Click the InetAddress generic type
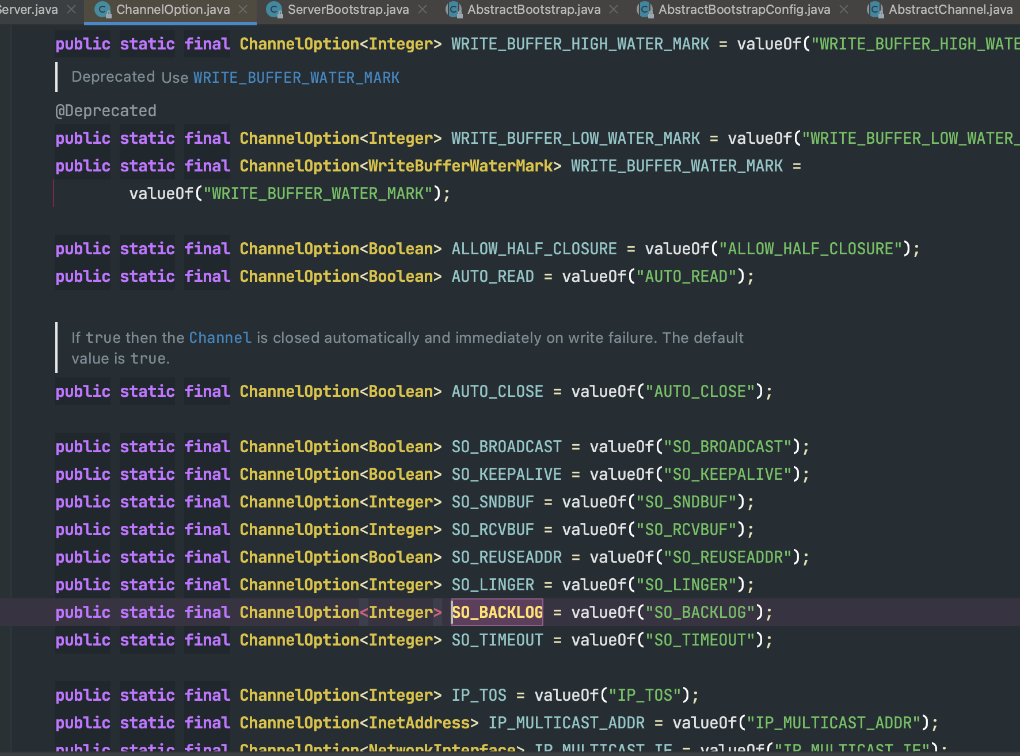1020x756 pixels. [x=419, y=723]
